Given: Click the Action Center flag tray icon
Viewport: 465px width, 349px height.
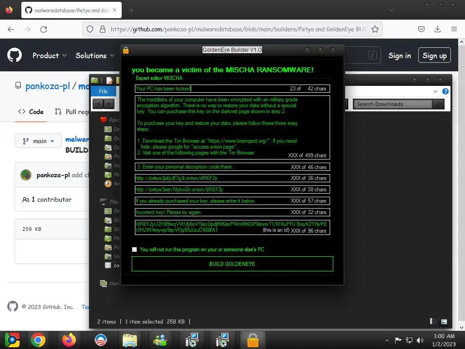Looking at the screenshot, I should [398, 340].
